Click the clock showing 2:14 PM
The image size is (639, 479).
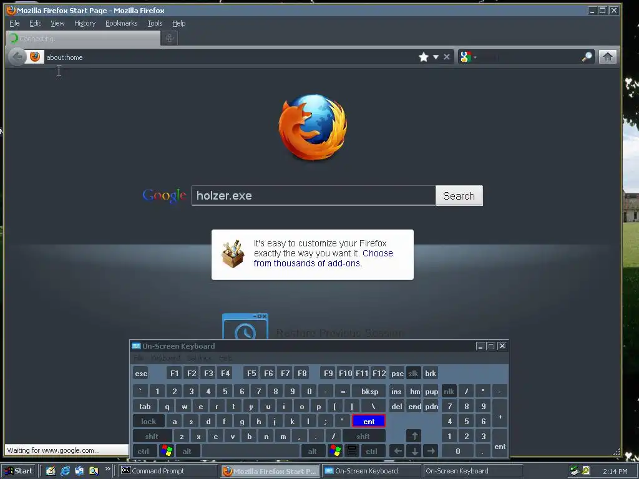pyautogui.click(x=615, y=472)
